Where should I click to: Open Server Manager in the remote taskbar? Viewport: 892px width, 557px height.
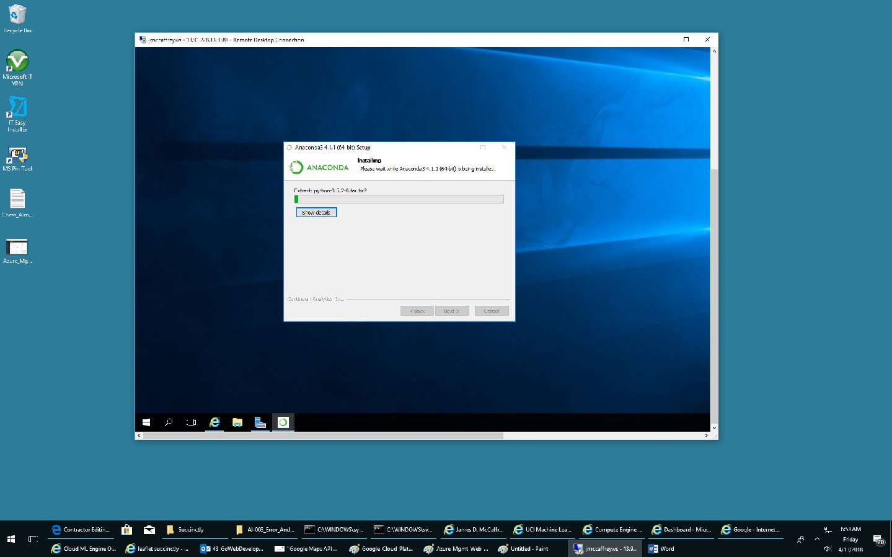260,422
